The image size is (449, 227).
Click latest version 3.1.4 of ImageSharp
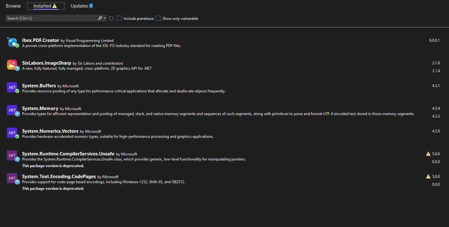[436, 71]
